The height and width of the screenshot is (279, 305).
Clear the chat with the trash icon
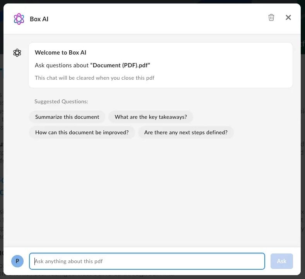pyautogui.click(x=271, y=17)
